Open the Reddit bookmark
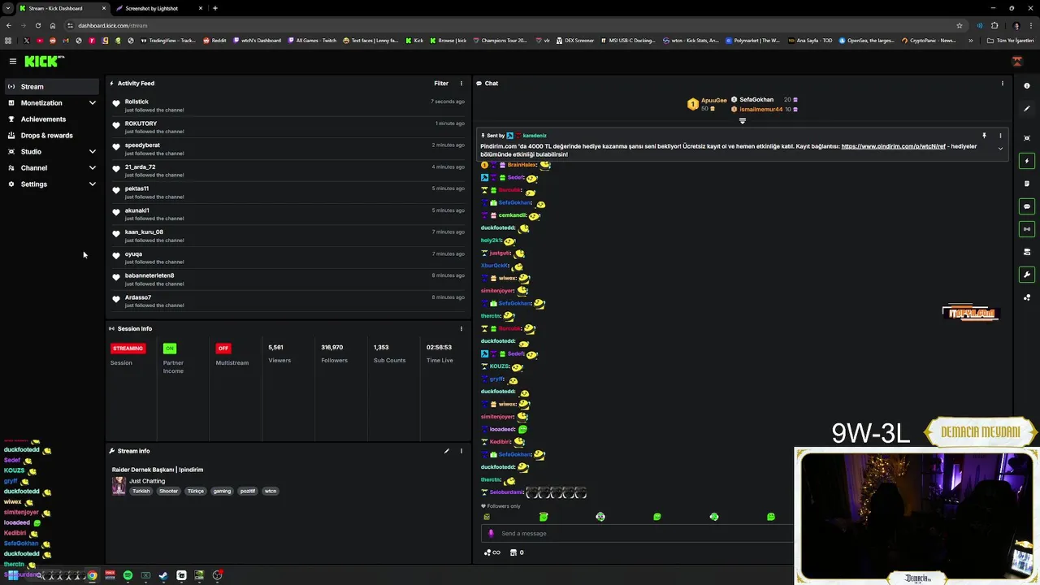Screen dimensions: 1040x585 [214, 40]
